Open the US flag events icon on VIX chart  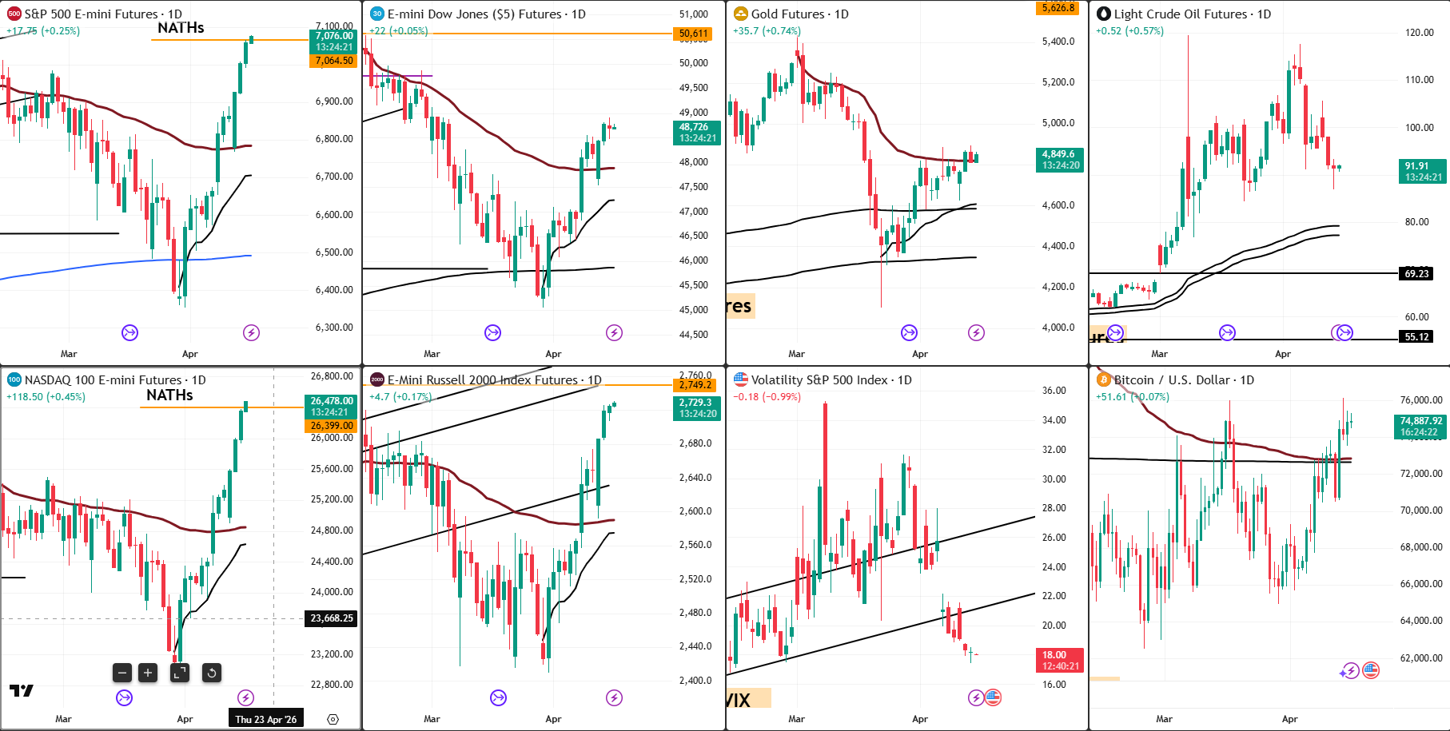pyautogui.click(x=994, y=697)
